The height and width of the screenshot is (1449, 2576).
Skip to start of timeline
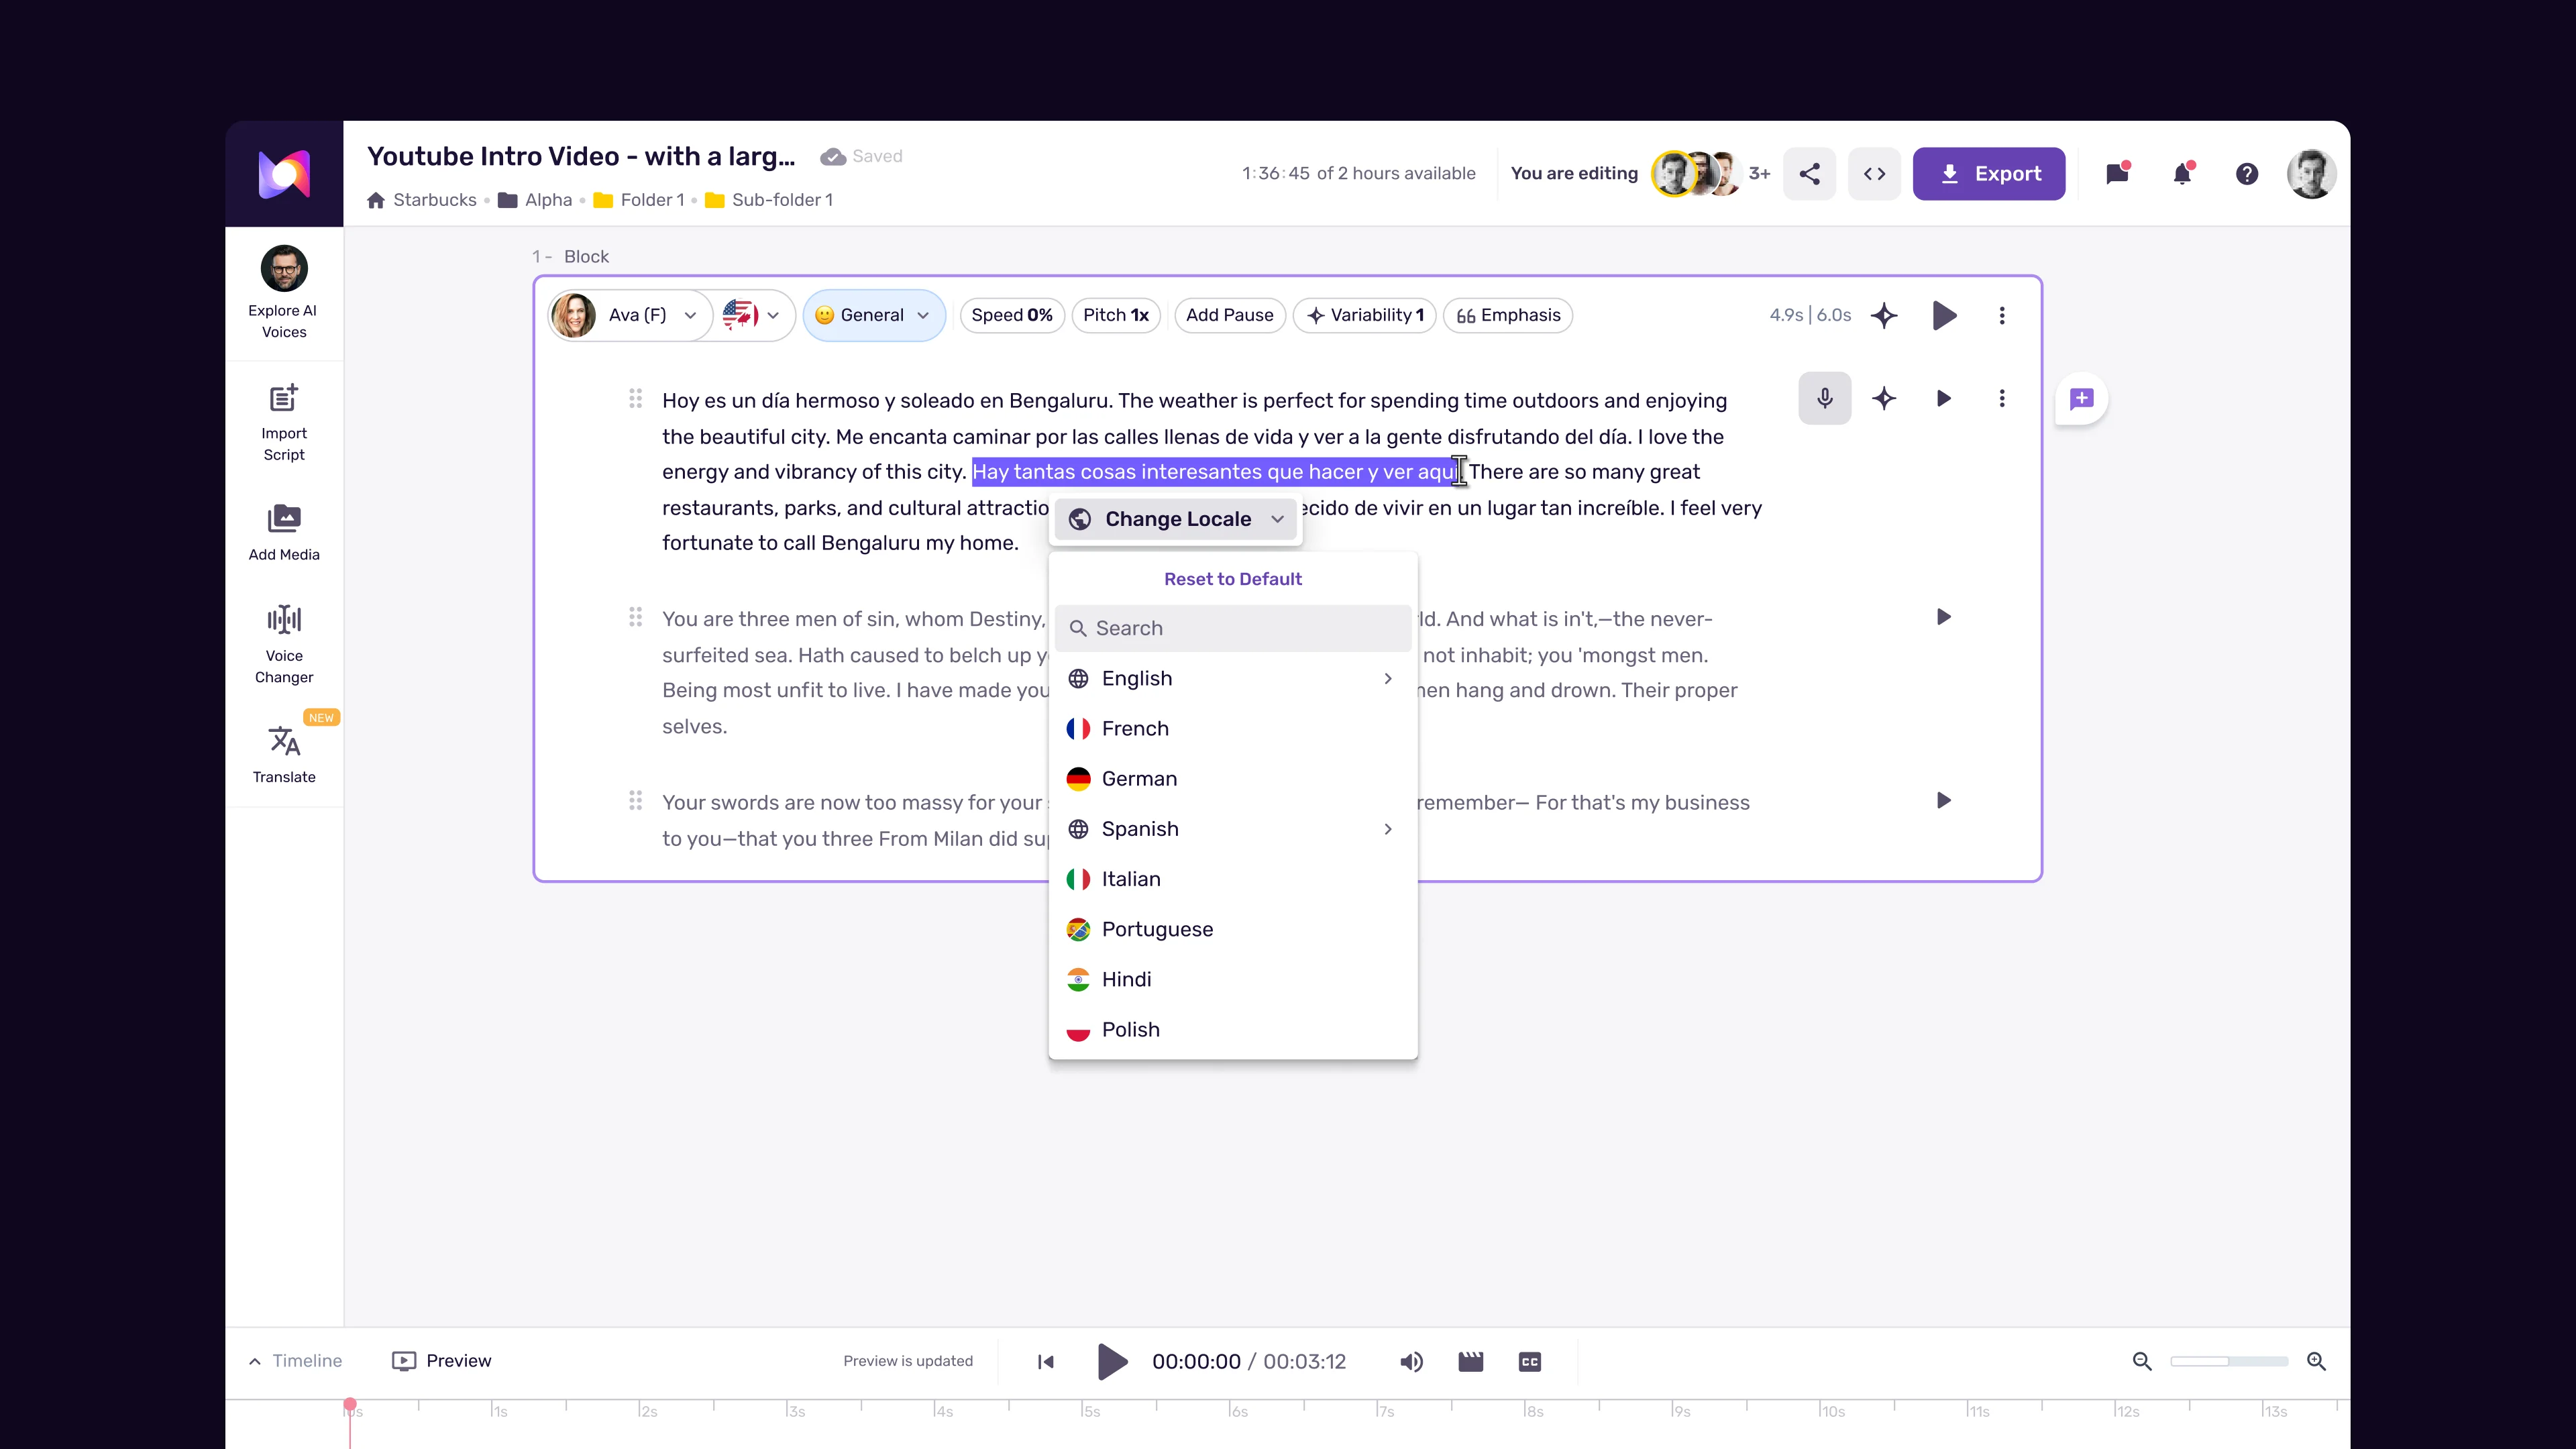point(1046,1362)
